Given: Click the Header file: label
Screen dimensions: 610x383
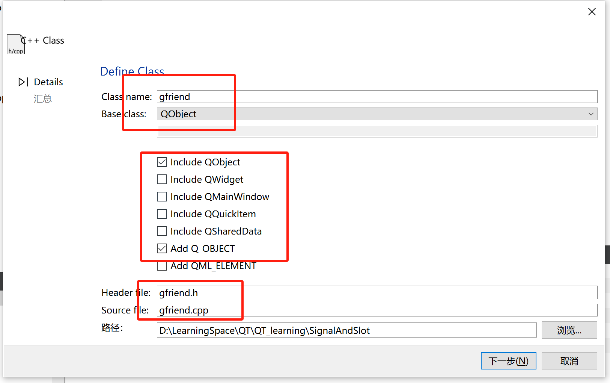Looking at the screenshot, I should pos(126,292).
